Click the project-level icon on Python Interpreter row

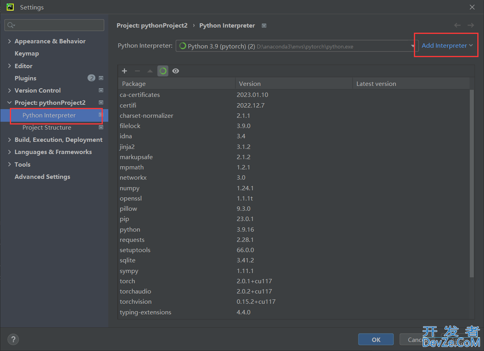coord(101,115)
